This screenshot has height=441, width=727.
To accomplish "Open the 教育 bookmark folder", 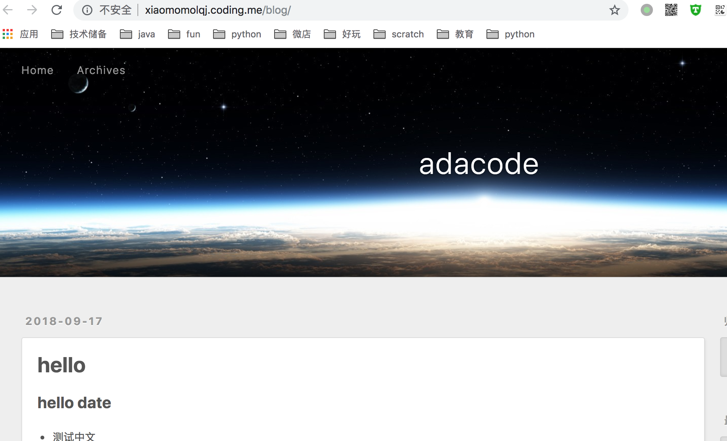I will point(455,34).
